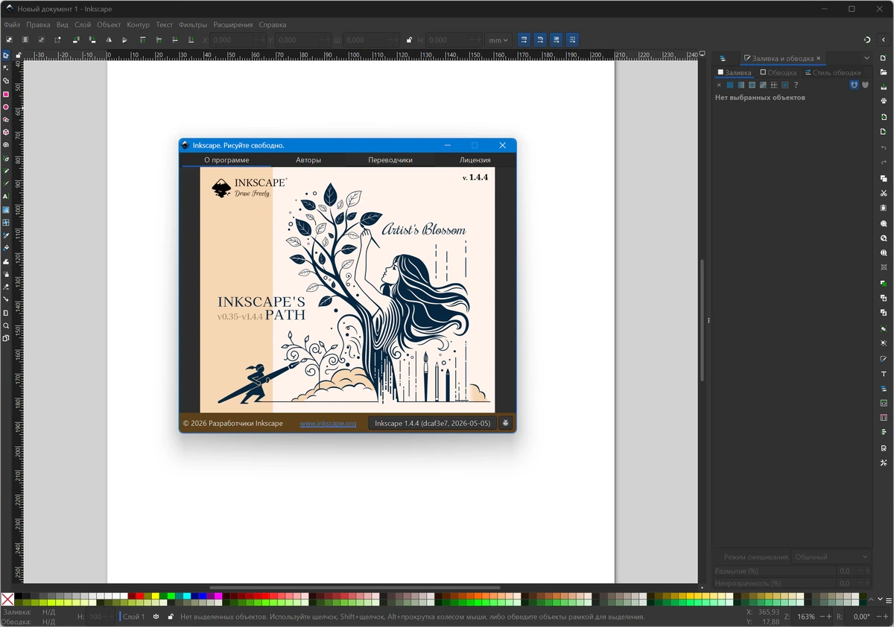Select the Spray tool
The width and height of the screenshot is (894, 627).
pyautogui.click(x=6, y=274)
